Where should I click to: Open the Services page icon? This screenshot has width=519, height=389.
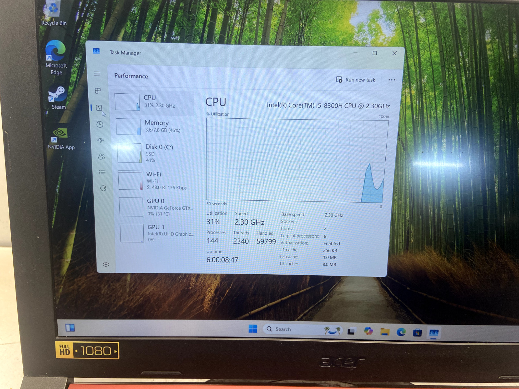click(x=103, y=188)
